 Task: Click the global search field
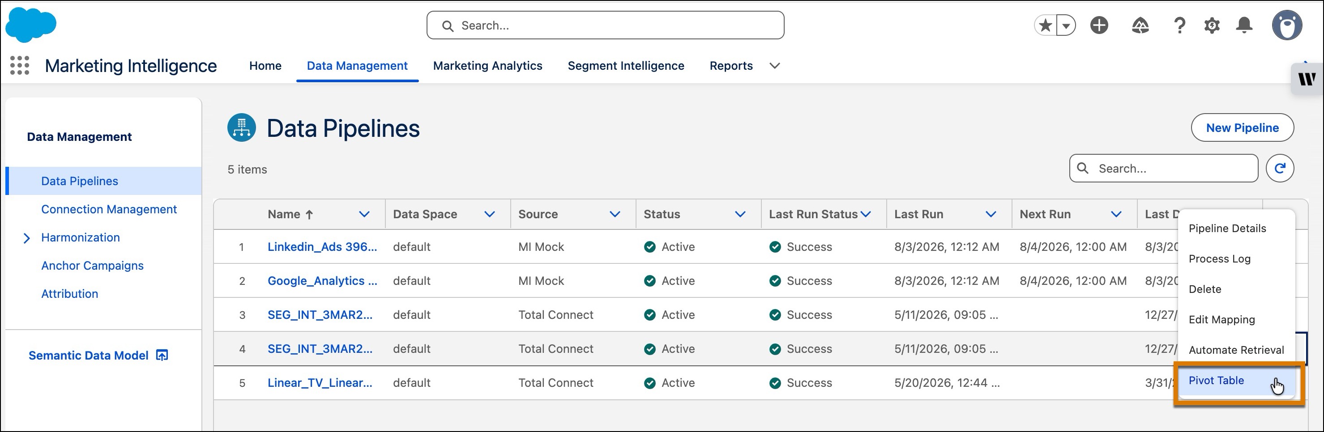[605, 25]
